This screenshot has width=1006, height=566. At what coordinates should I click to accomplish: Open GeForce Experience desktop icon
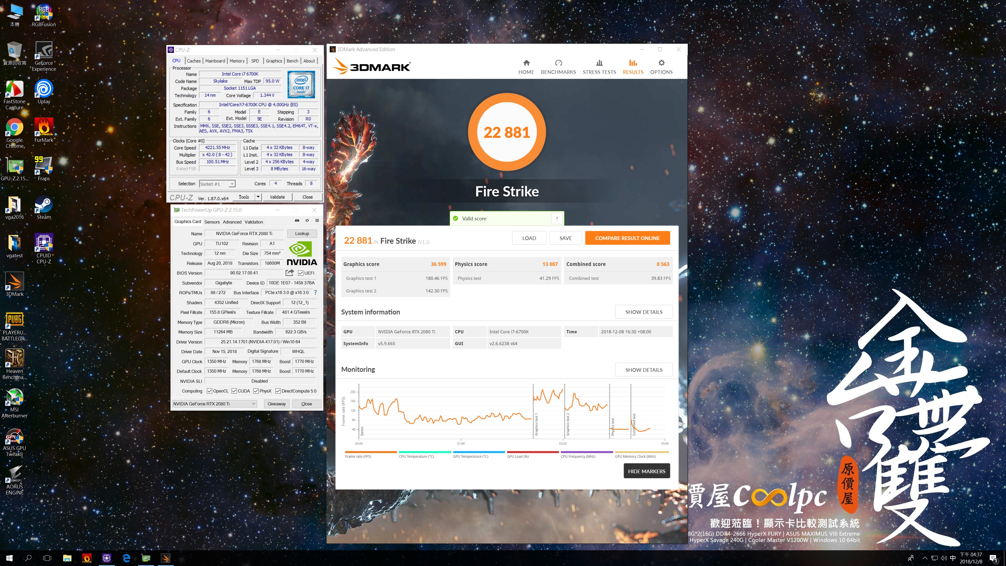[44, 57]
